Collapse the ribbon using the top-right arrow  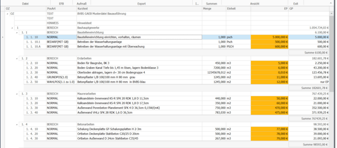tap(331, 3)
